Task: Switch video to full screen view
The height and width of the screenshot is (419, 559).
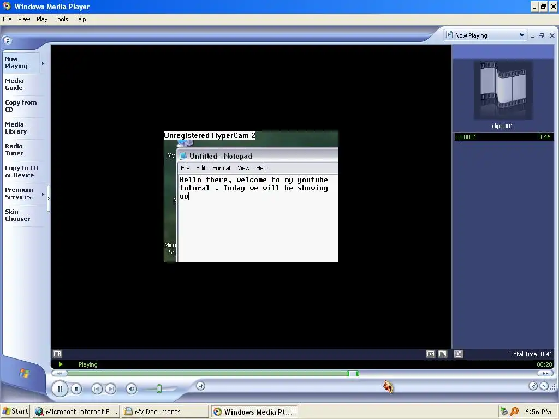Action: (443, 354)
